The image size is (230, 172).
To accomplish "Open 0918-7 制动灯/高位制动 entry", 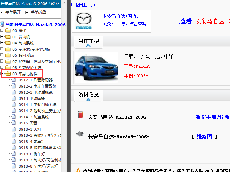I will pos(39,160).
